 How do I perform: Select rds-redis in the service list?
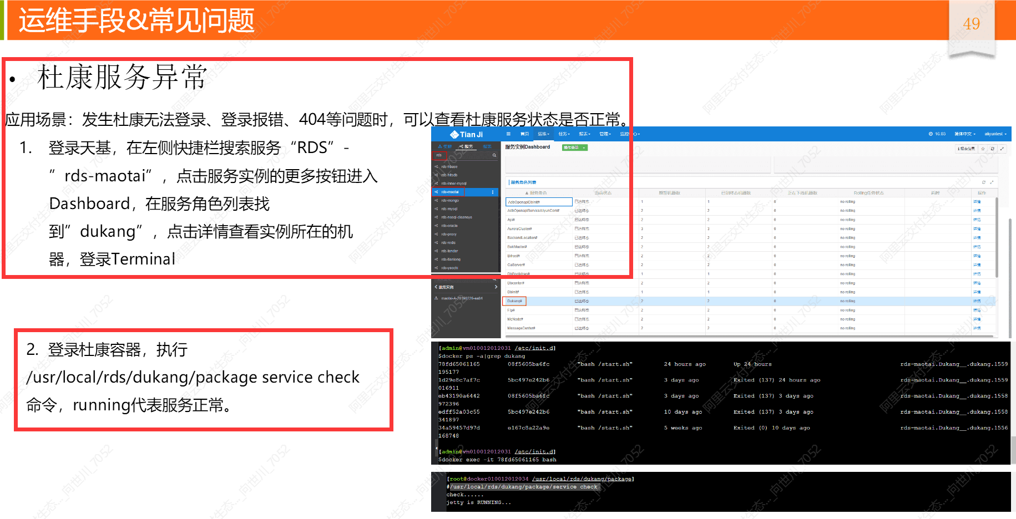point(448,243)
